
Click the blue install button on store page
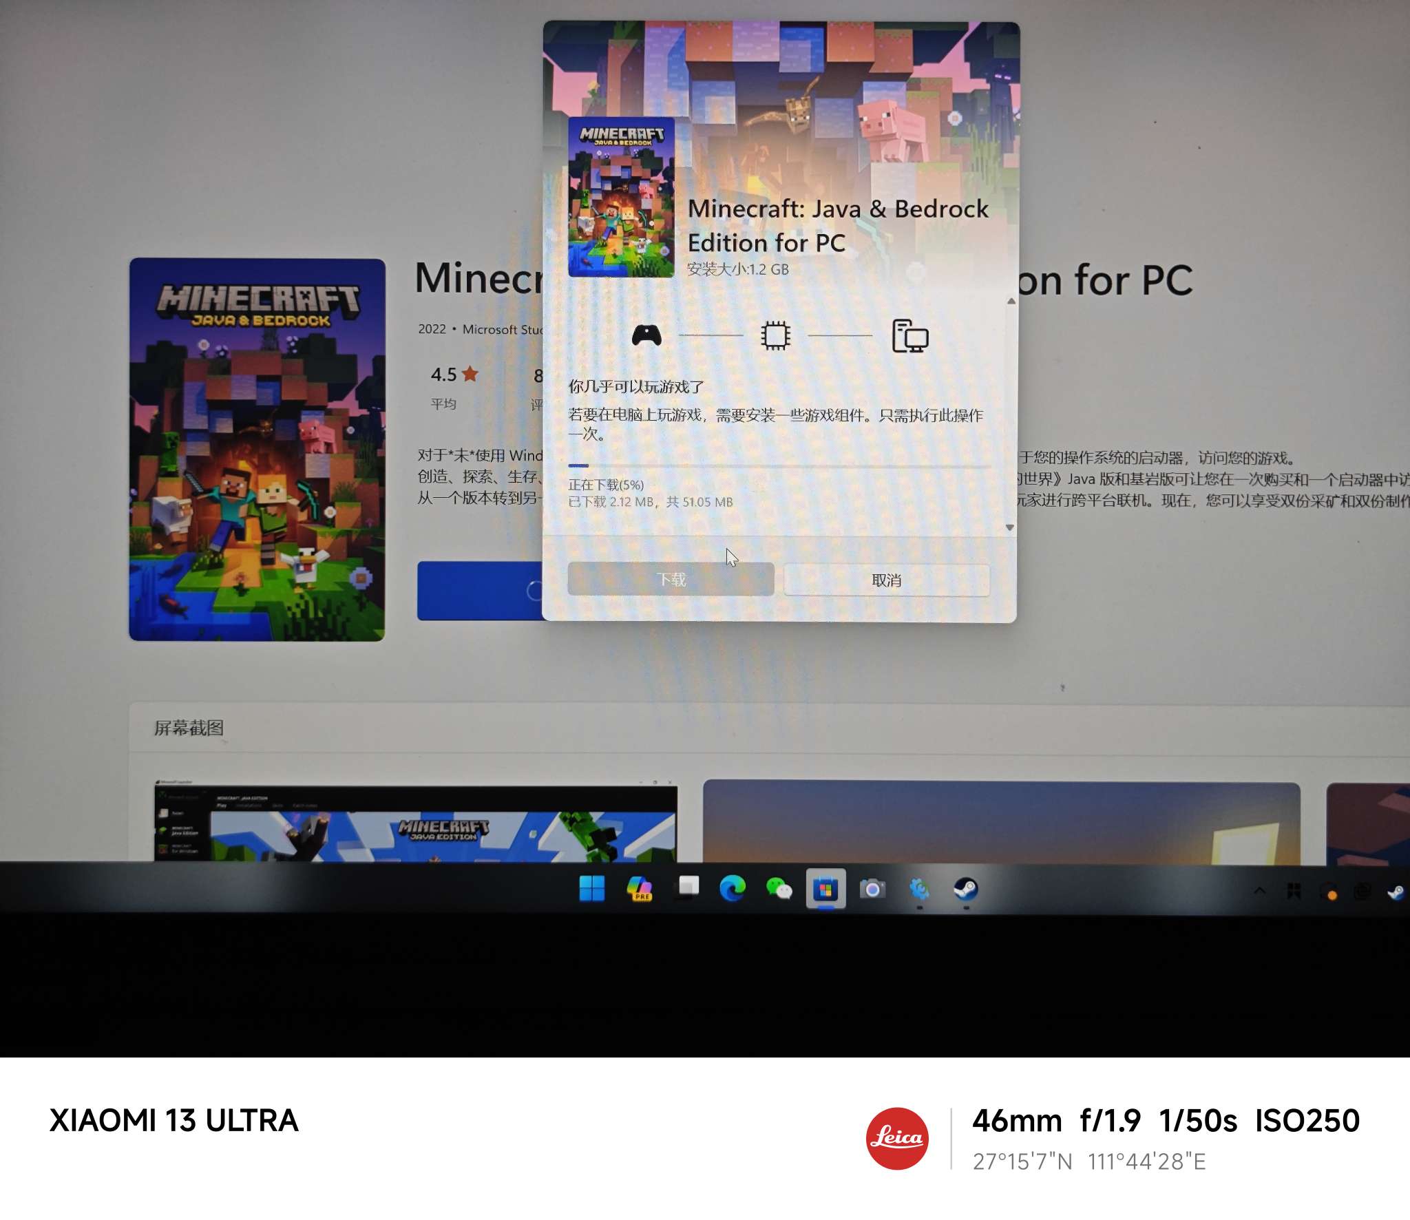tap(480, 591)
